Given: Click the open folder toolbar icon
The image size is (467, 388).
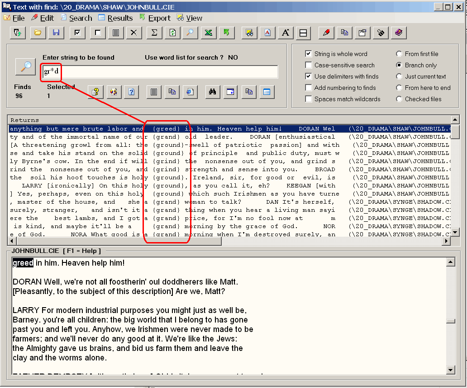Looking at the screenshot, I should 38,33.
